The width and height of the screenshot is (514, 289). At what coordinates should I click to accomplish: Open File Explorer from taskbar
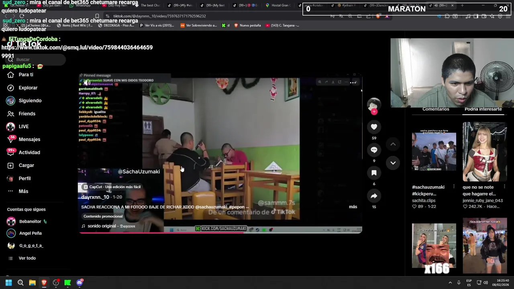tap(32, 283)
